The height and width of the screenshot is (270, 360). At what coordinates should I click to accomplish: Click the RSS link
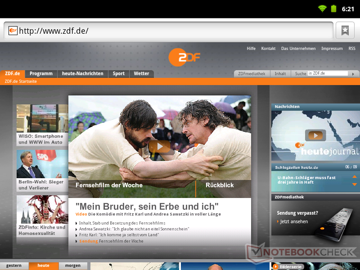352,49
